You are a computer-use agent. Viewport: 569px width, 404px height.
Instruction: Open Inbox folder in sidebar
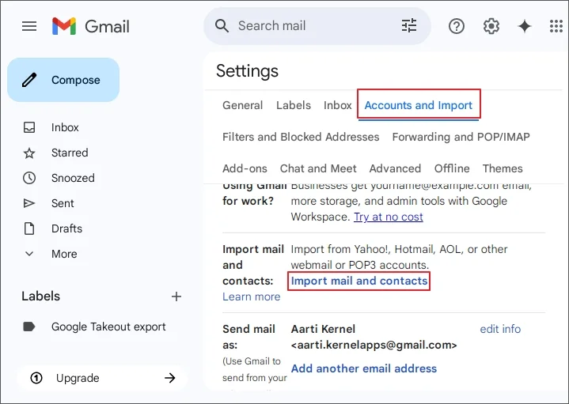pos(65,127)
